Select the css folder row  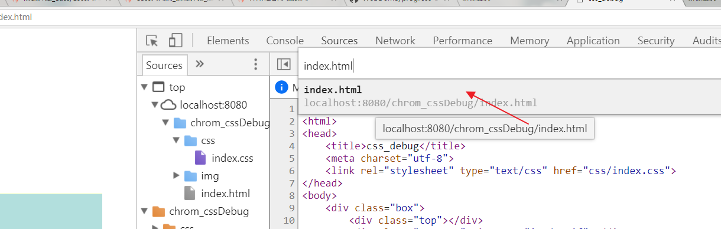point(203,141)
